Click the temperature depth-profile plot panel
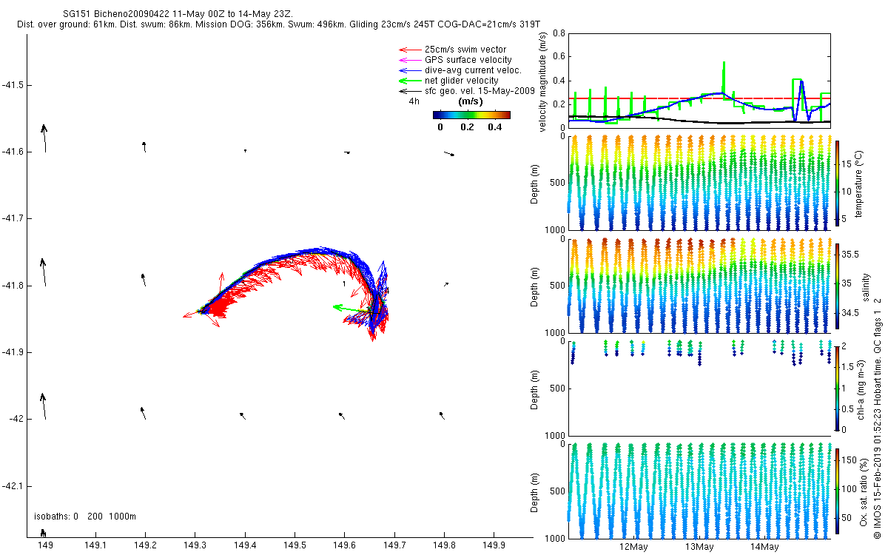The width and height of the screenshot is (888, 555). (x=699, y=183)
